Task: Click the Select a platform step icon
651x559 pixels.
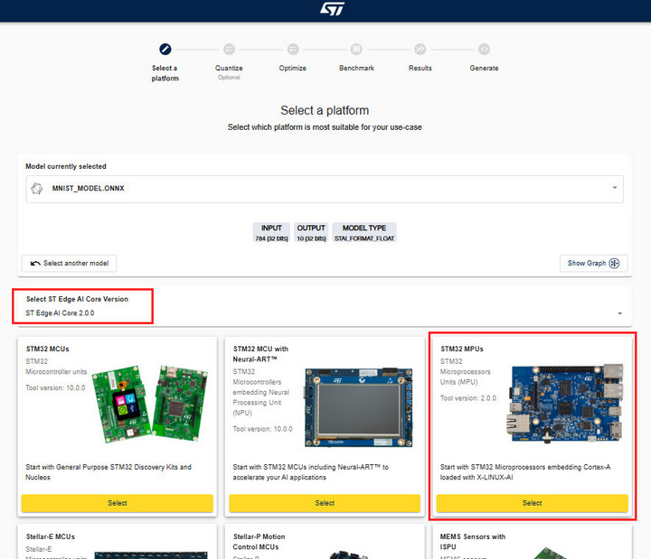Action: point(165,49)
